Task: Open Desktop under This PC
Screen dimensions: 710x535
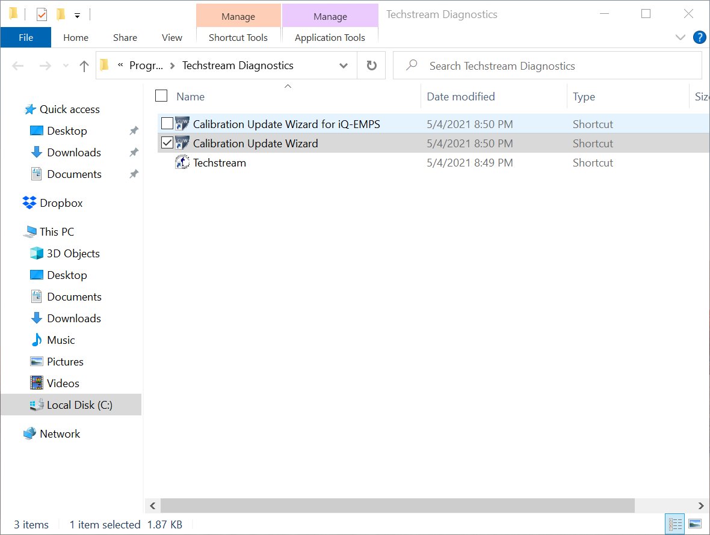Action: (x=67, y=275)
